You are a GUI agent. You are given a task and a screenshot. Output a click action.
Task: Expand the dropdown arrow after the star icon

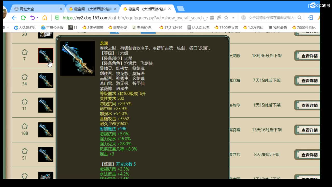pos(233,18)
